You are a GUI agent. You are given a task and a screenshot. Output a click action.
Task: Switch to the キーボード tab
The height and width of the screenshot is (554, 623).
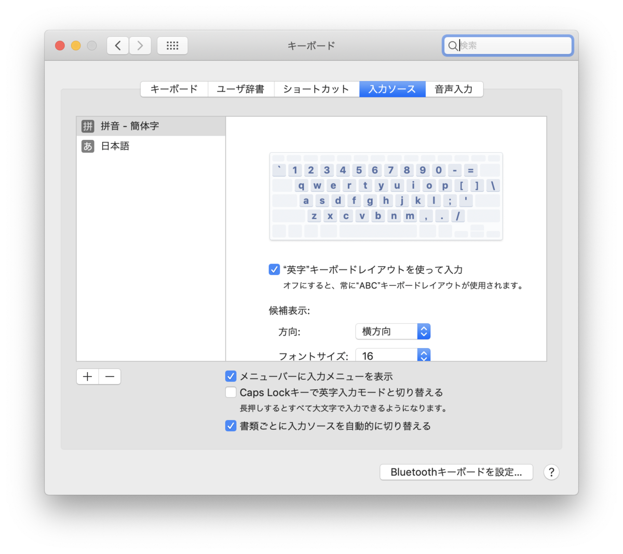pos(173,89)
